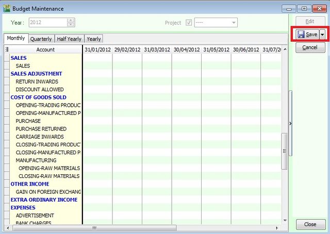Increase the Year using the up stepper arrow
This screenshot has width=330, height=234.
tap(71, 21)
